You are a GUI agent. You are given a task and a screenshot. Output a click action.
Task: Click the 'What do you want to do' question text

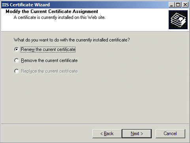pyautogui.click(x=72, y=40)
